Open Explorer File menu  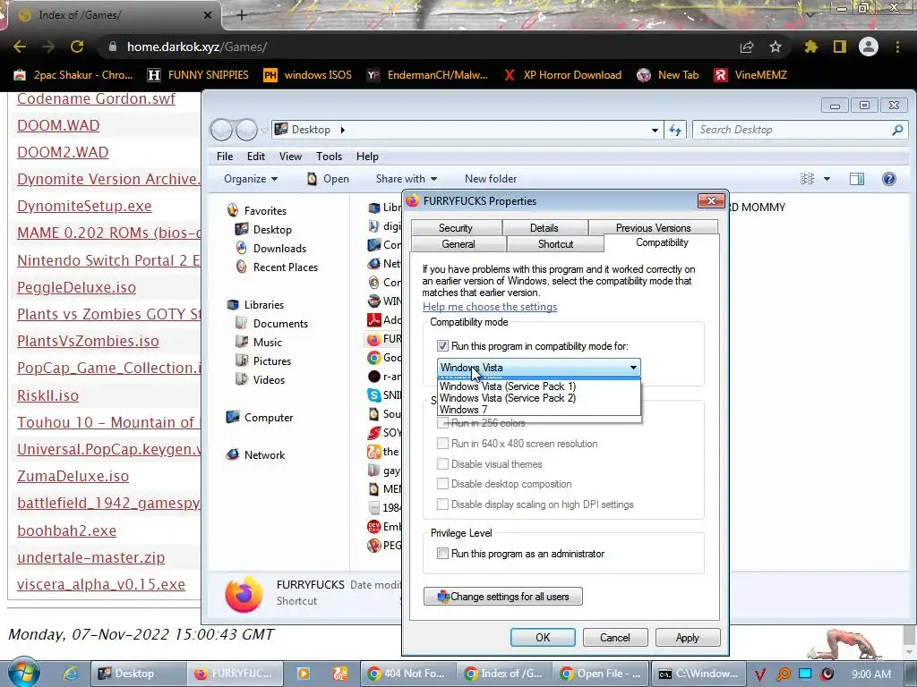[225, 157]
